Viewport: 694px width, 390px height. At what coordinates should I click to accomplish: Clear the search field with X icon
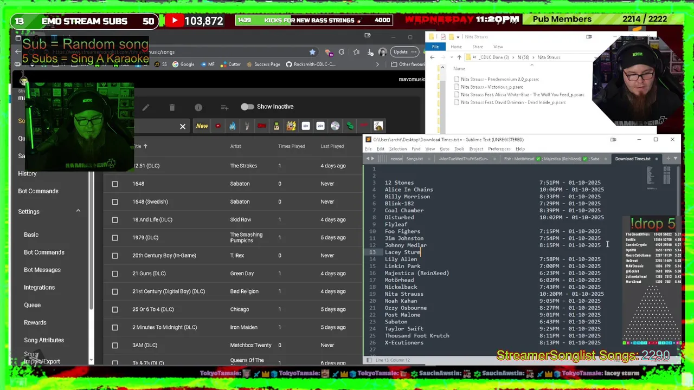(183, 126)
